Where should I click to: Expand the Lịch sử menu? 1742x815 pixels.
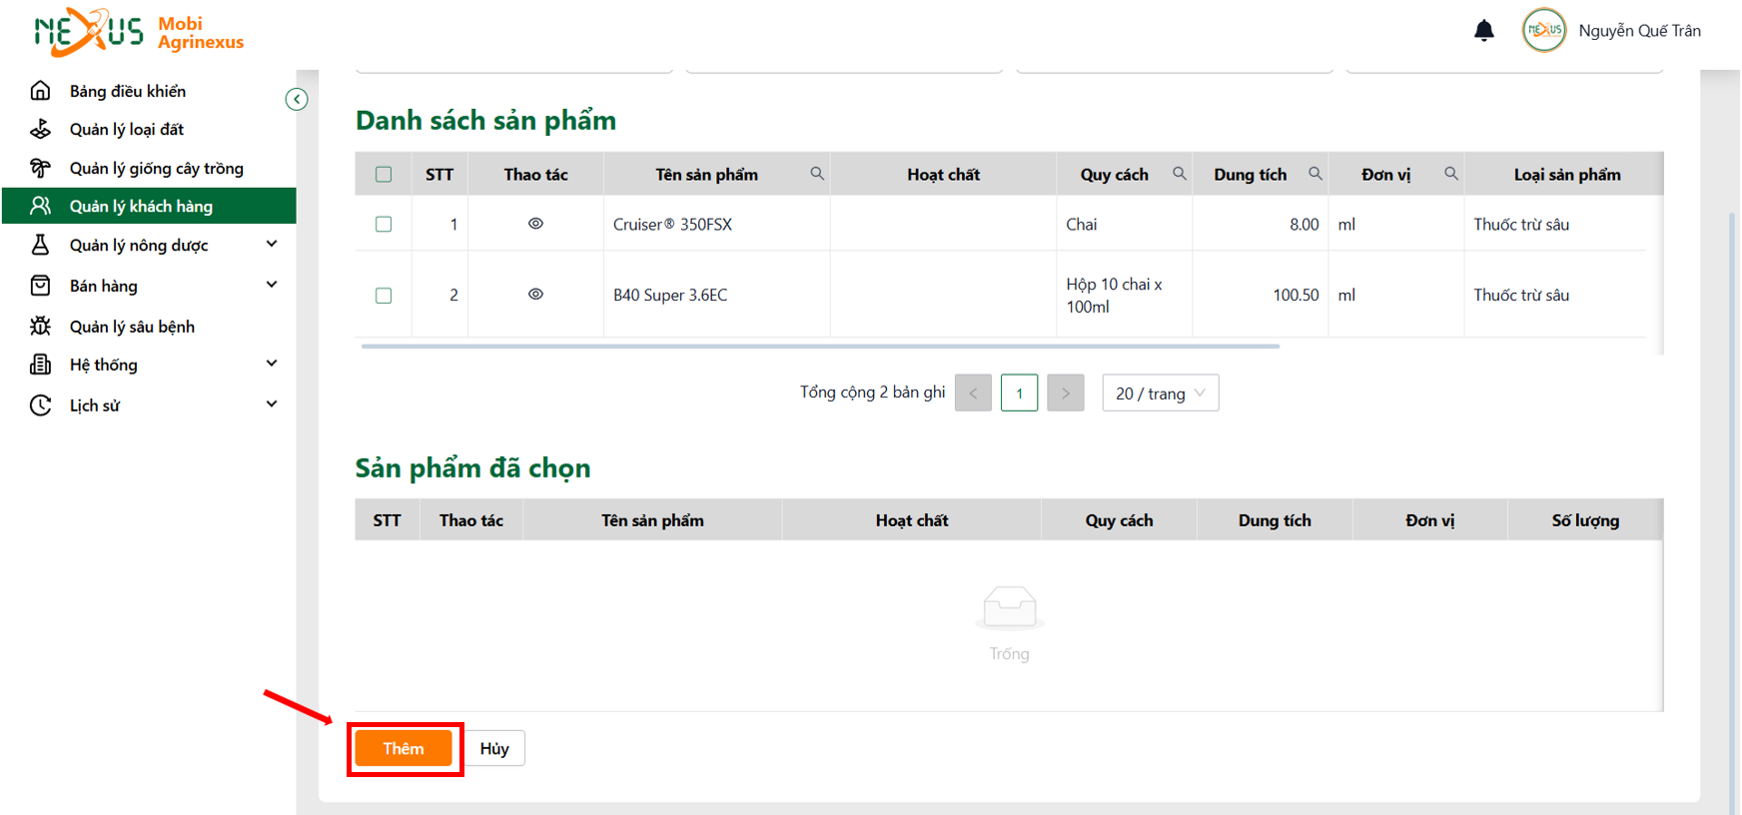(150, 406)
